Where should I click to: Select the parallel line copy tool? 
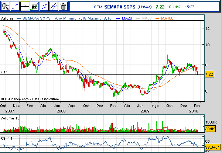point(54,6)
